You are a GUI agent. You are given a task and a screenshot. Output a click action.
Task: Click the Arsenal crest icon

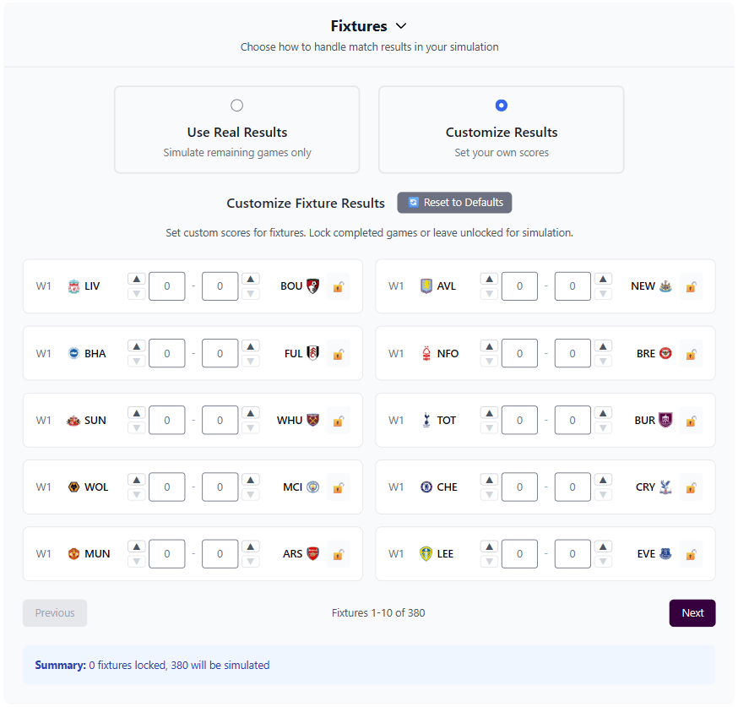coord(313,554)
